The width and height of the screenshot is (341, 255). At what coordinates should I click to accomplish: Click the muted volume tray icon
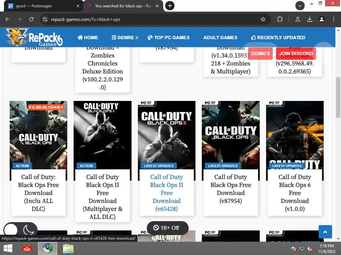coord(309,248)
